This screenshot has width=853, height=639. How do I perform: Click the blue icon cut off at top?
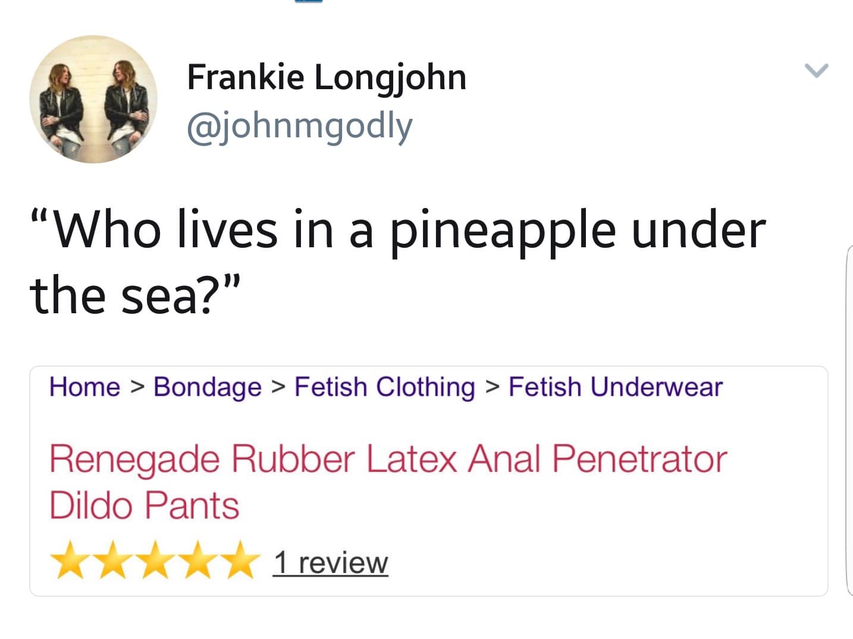[309, 1]
